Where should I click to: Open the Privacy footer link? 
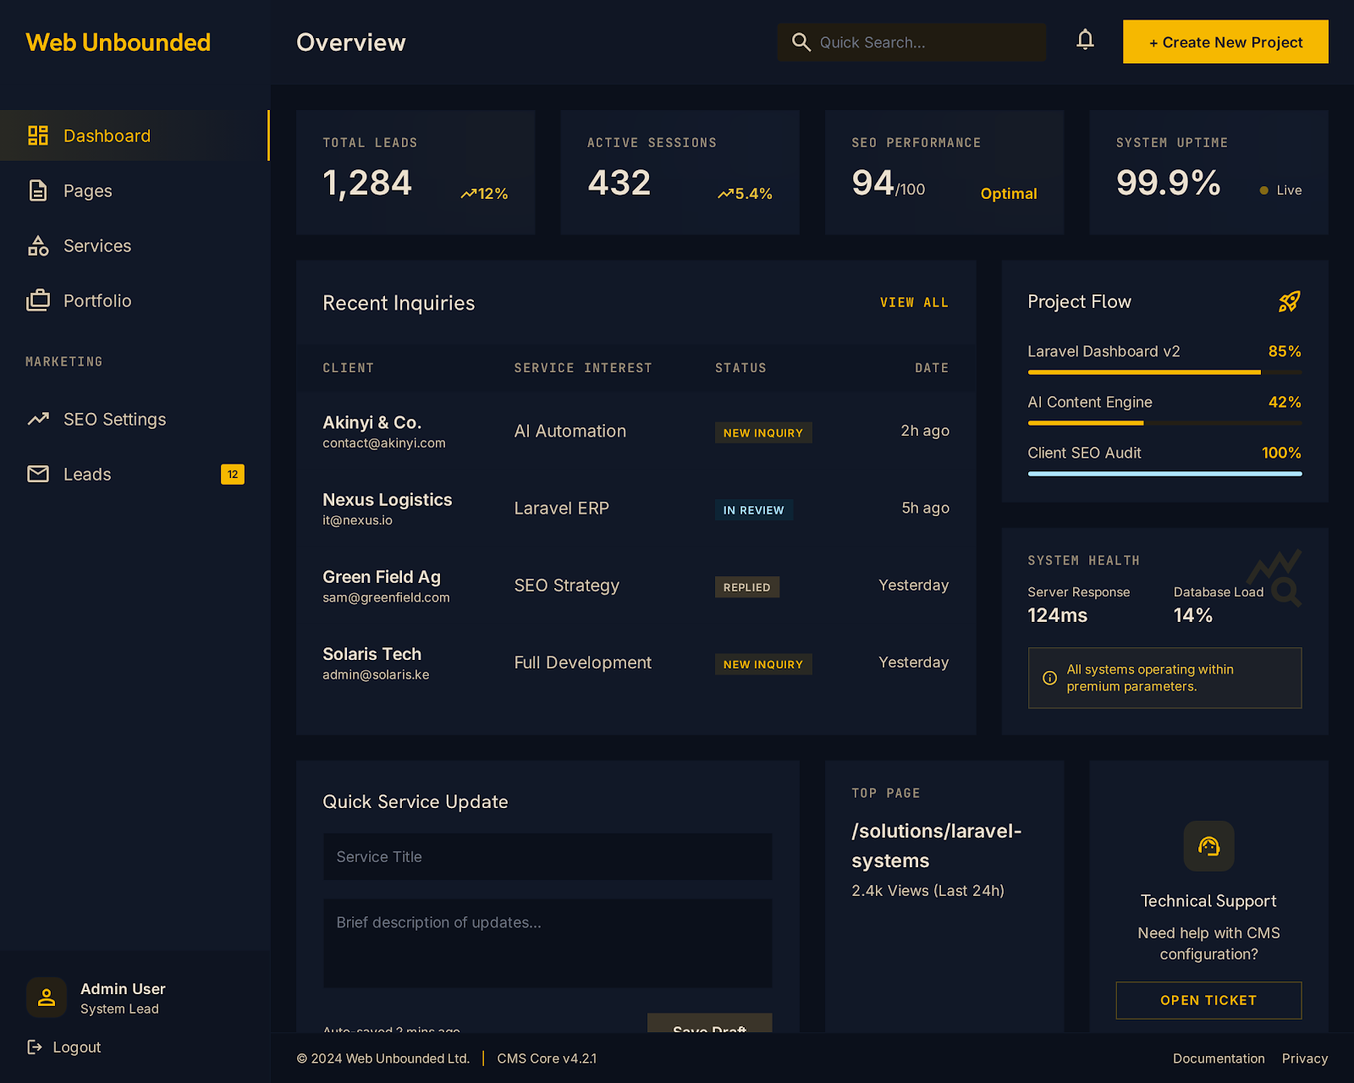1305,1058
